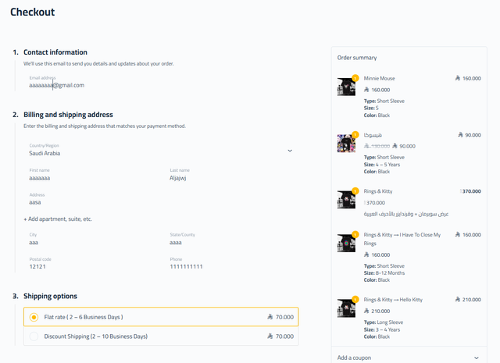Screen dimensions: 500x363
Task: Click Add apartment, suite, etc. link
Action: tap(58, 219)
